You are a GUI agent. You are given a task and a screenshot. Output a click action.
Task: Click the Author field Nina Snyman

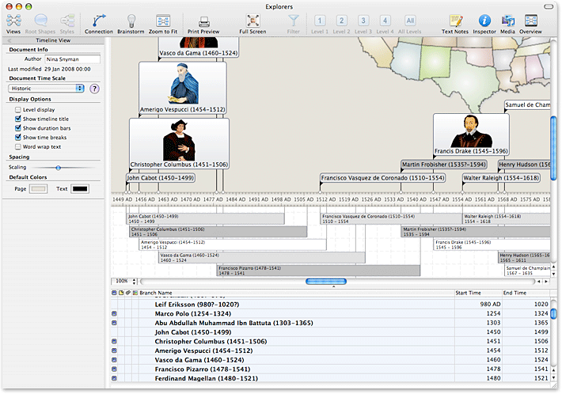point(73,59)
